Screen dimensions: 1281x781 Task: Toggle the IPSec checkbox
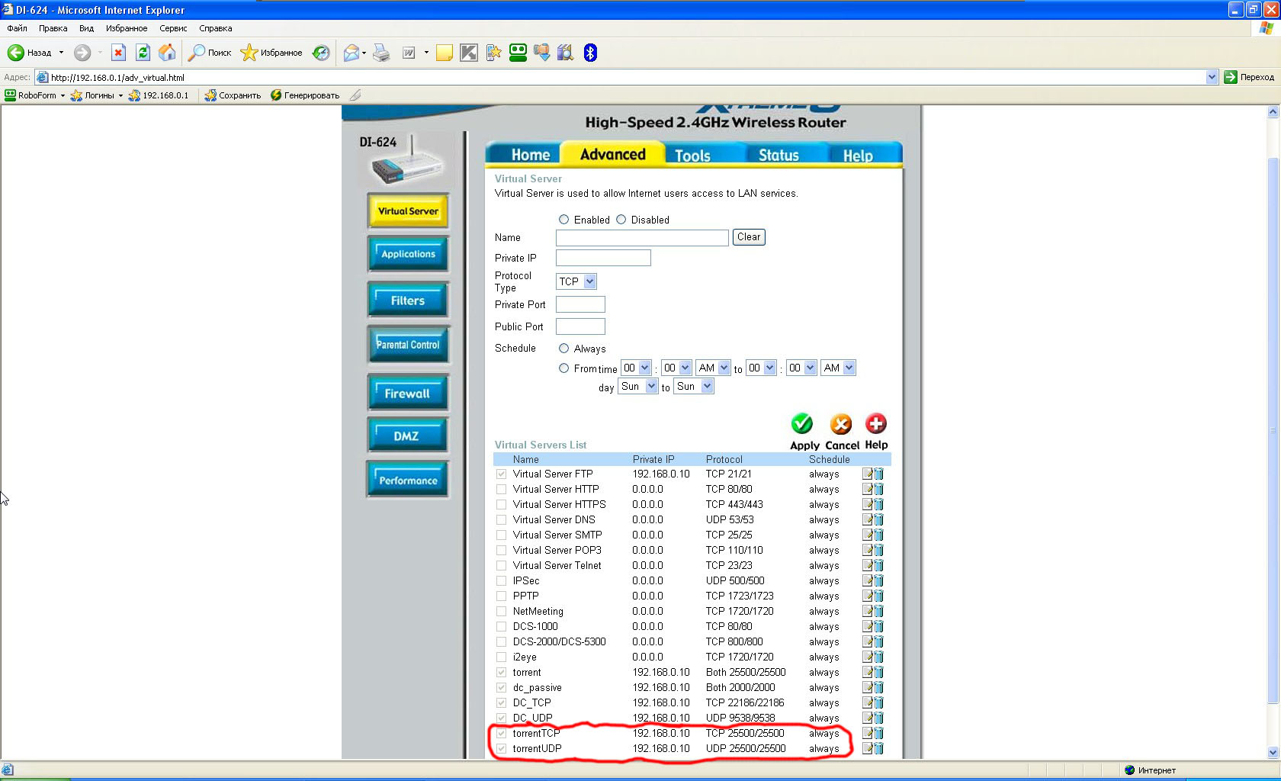click(501, 580)
